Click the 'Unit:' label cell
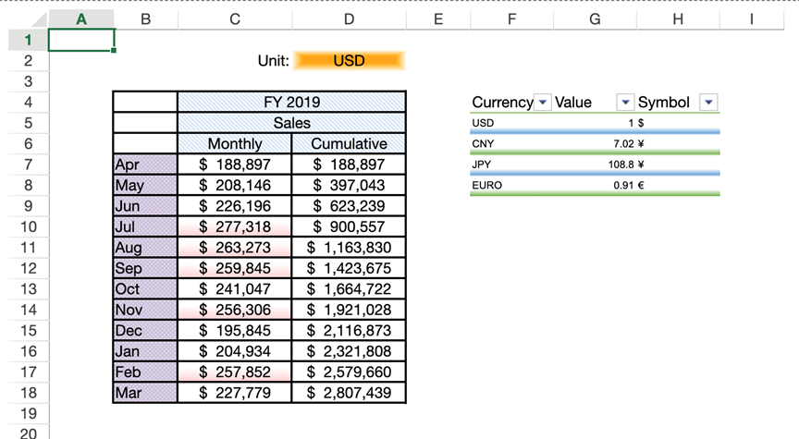The height and width of the screenshot is (439, 799). coord(234,61)
